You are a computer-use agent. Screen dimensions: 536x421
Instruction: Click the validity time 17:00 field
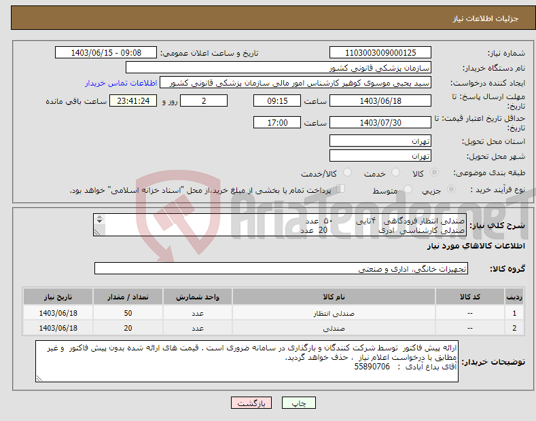[277, 122]
